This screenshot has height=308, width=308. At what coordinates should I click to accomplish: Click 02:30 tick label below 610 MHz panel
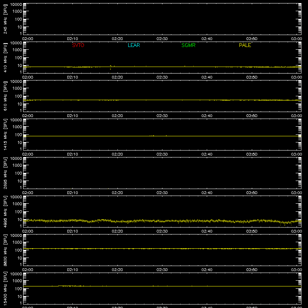(x=162, y=116)
